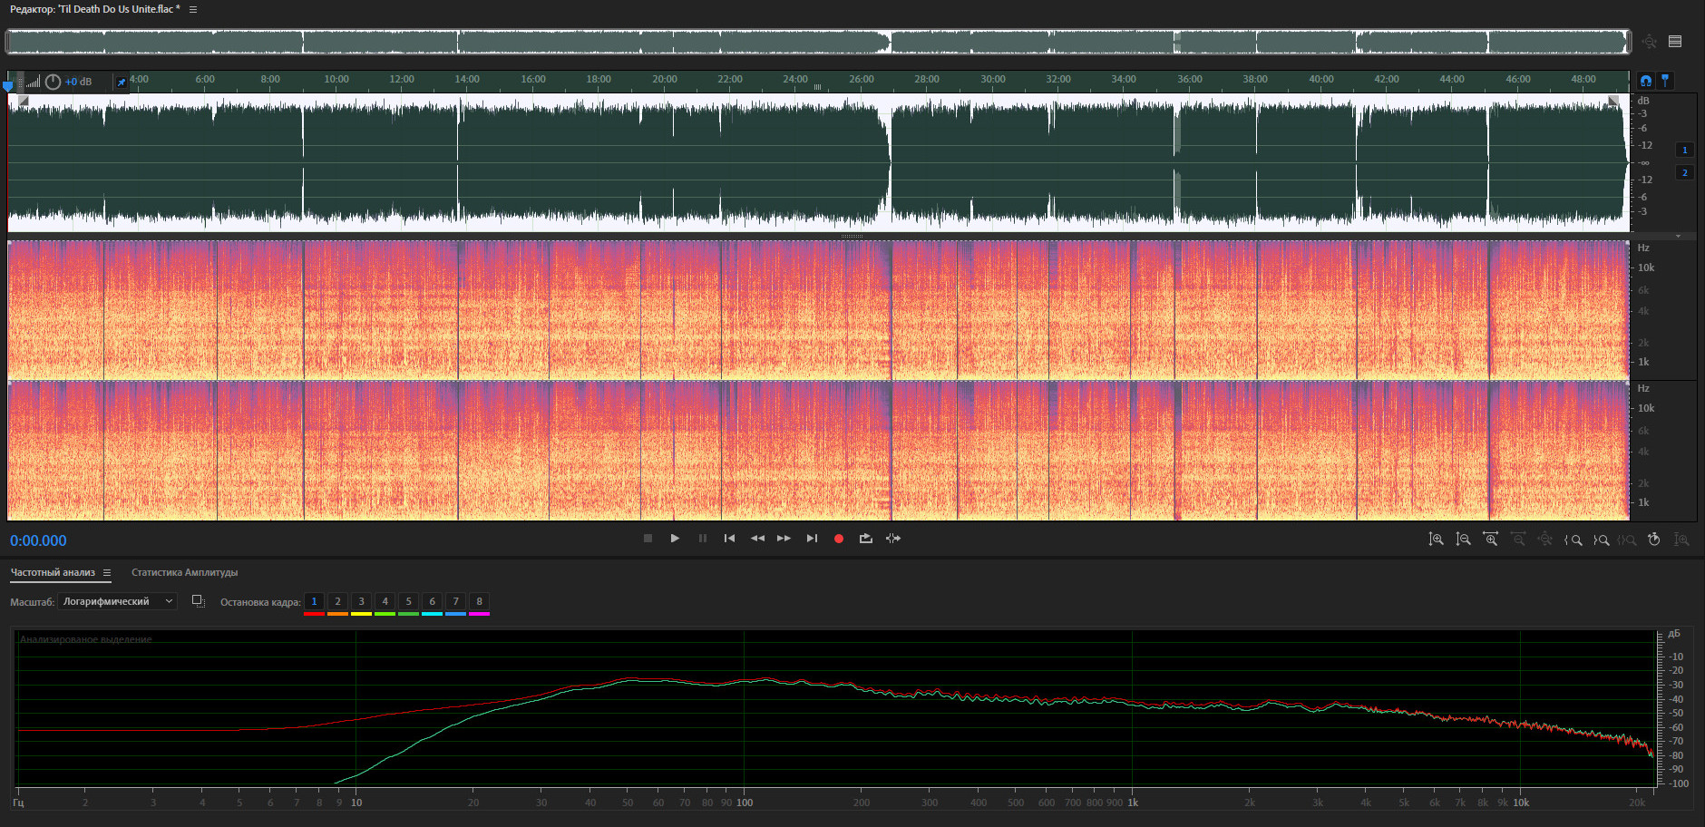Jump to previous marker with skip-back button

(729, 539)
